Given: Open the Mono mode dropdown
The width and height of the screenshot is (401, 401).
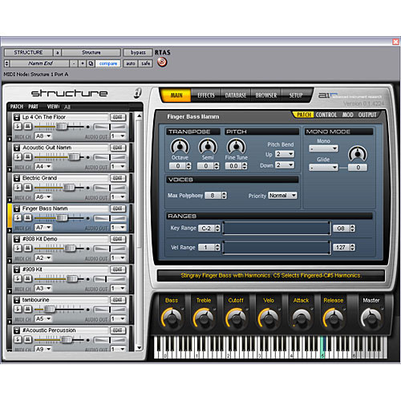Looking at the screenshot, I should point(323,148).
